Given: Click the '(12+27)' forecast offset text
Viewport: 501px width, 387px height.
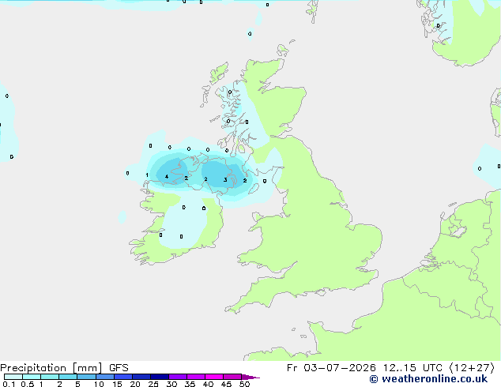Looking at the screenshot, I should (x=472, y=368).
